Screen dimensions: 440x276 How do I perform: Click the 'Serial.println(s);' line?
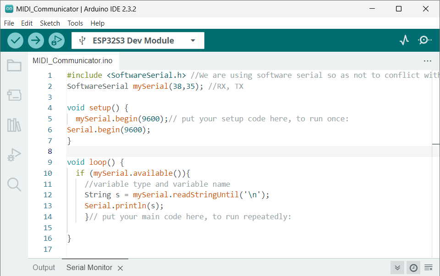tap(124, 206)
